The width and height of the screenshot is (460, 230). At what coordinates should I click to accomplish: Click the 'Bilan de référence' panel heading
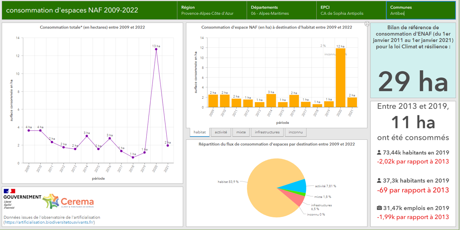pos(413,37)
